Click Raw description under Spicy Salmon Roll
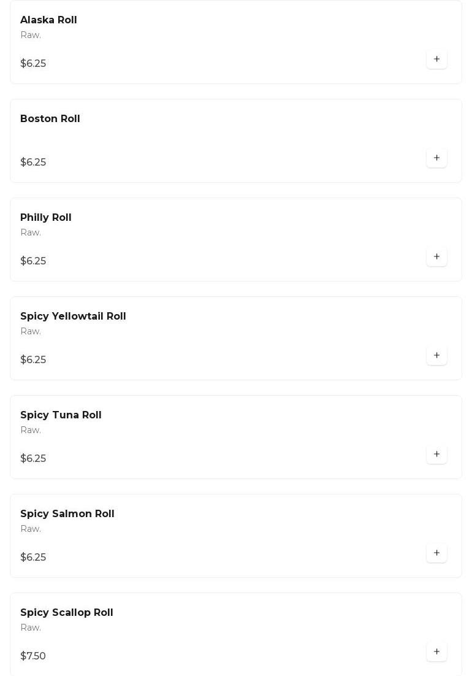This screenshot has width=472, height=676. tap(31, 529)
